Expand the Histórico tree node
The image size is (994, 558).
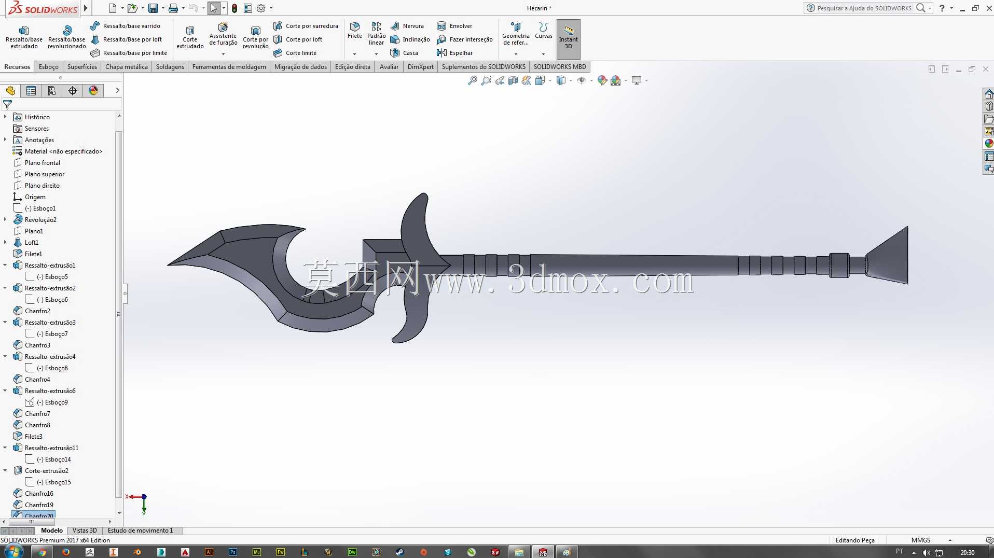point(5,117)
